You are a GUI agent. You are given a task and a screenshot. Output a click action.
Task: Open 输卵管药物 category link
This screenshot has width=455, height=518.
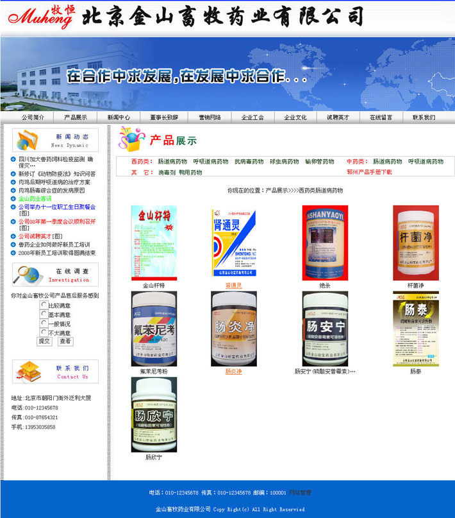[320, 162]
